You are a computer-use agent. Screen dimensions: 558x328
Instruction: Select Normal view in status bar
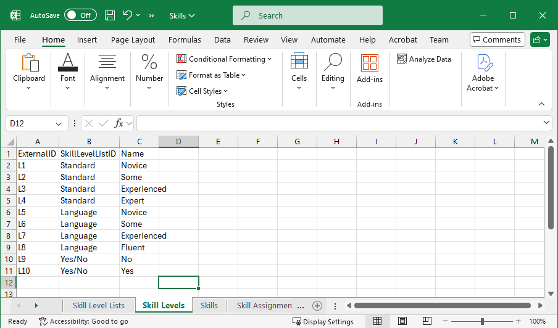[377, 321]
